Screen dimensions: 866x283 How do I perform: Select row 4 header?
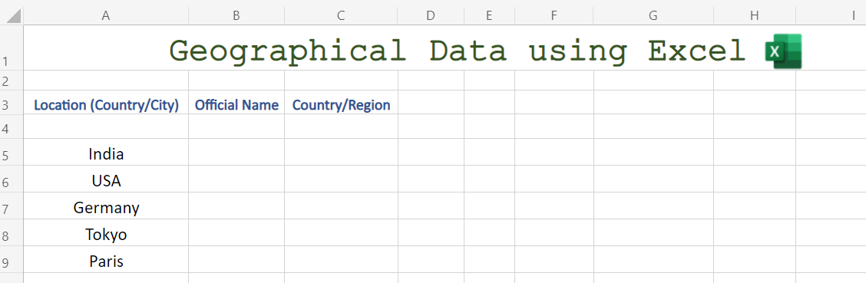[12, 127]
